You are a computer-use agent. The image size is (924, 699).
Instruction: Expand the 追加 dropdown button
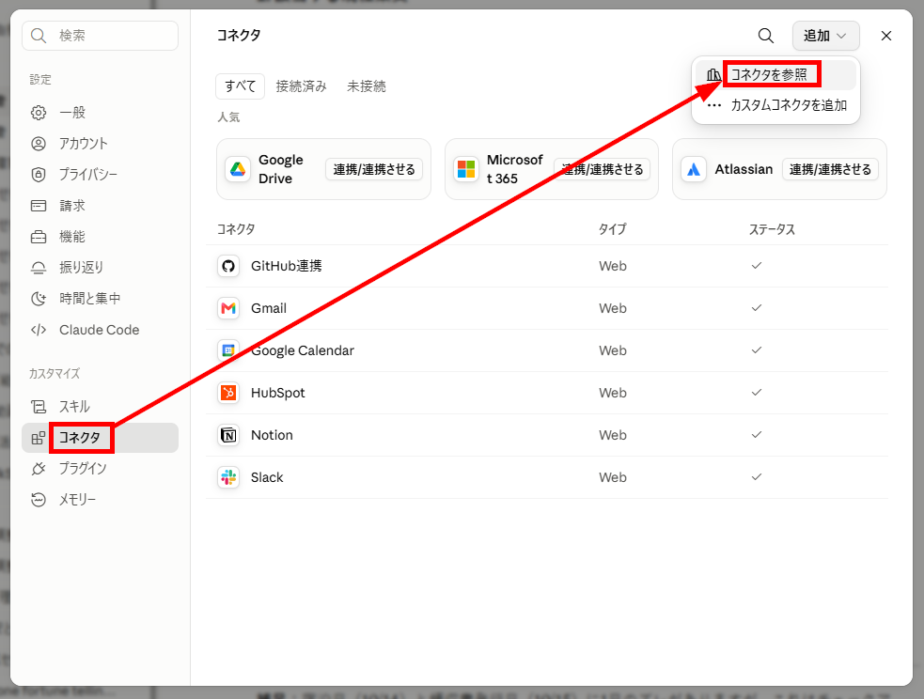[x=825, y=36]
